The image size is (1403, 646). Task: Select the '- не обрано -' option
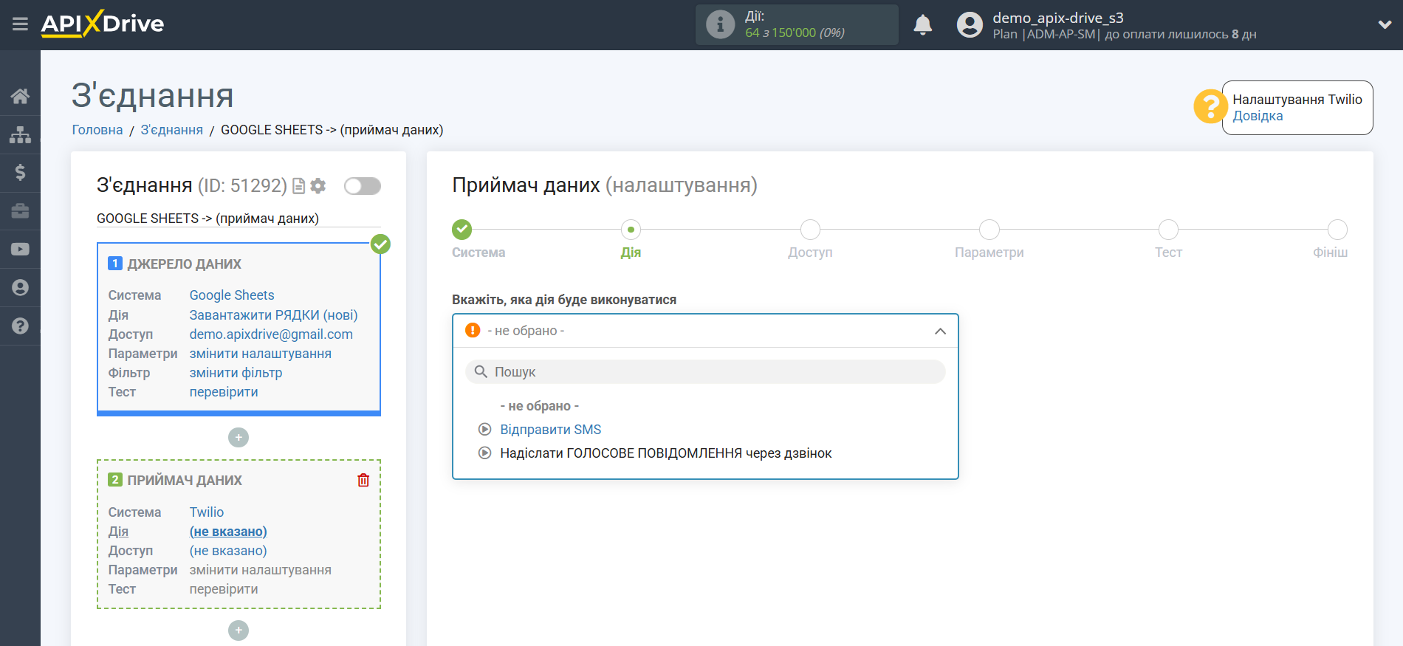pos(540,406)
